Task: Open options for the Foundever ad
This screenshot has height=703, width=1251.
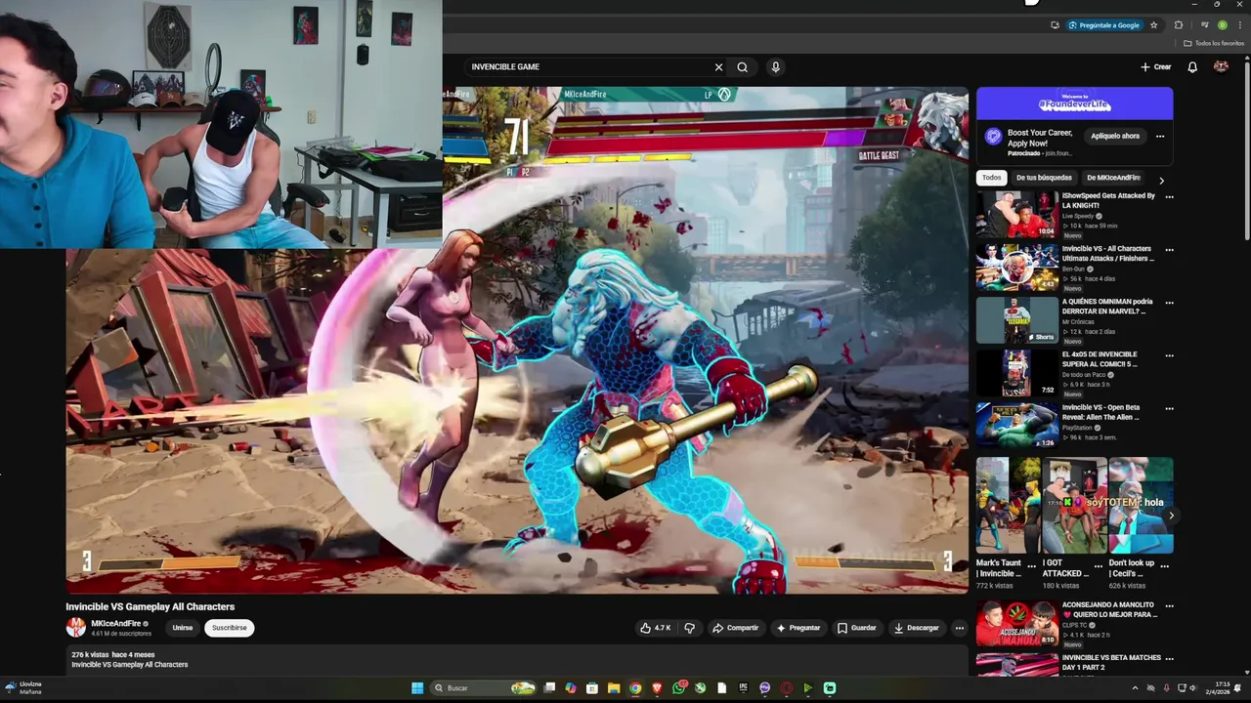Action: point(1160,137)
